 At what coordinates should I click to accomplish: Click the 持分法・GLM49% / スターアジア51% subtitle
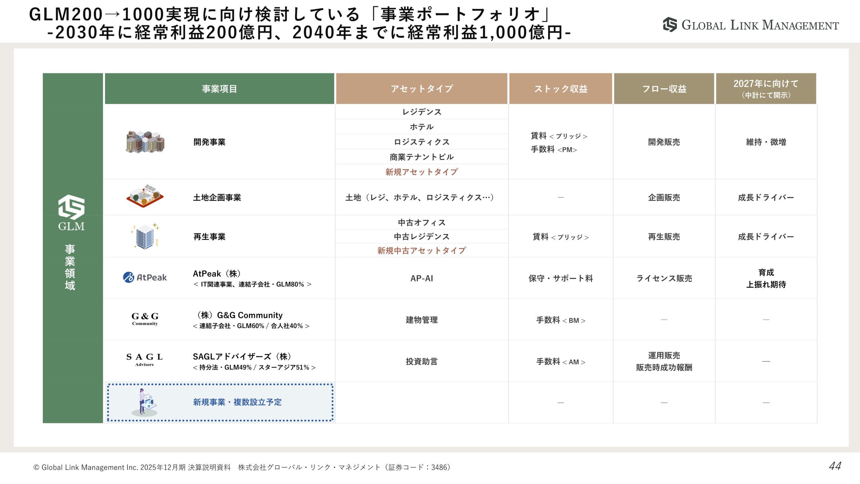pos(254,367)
